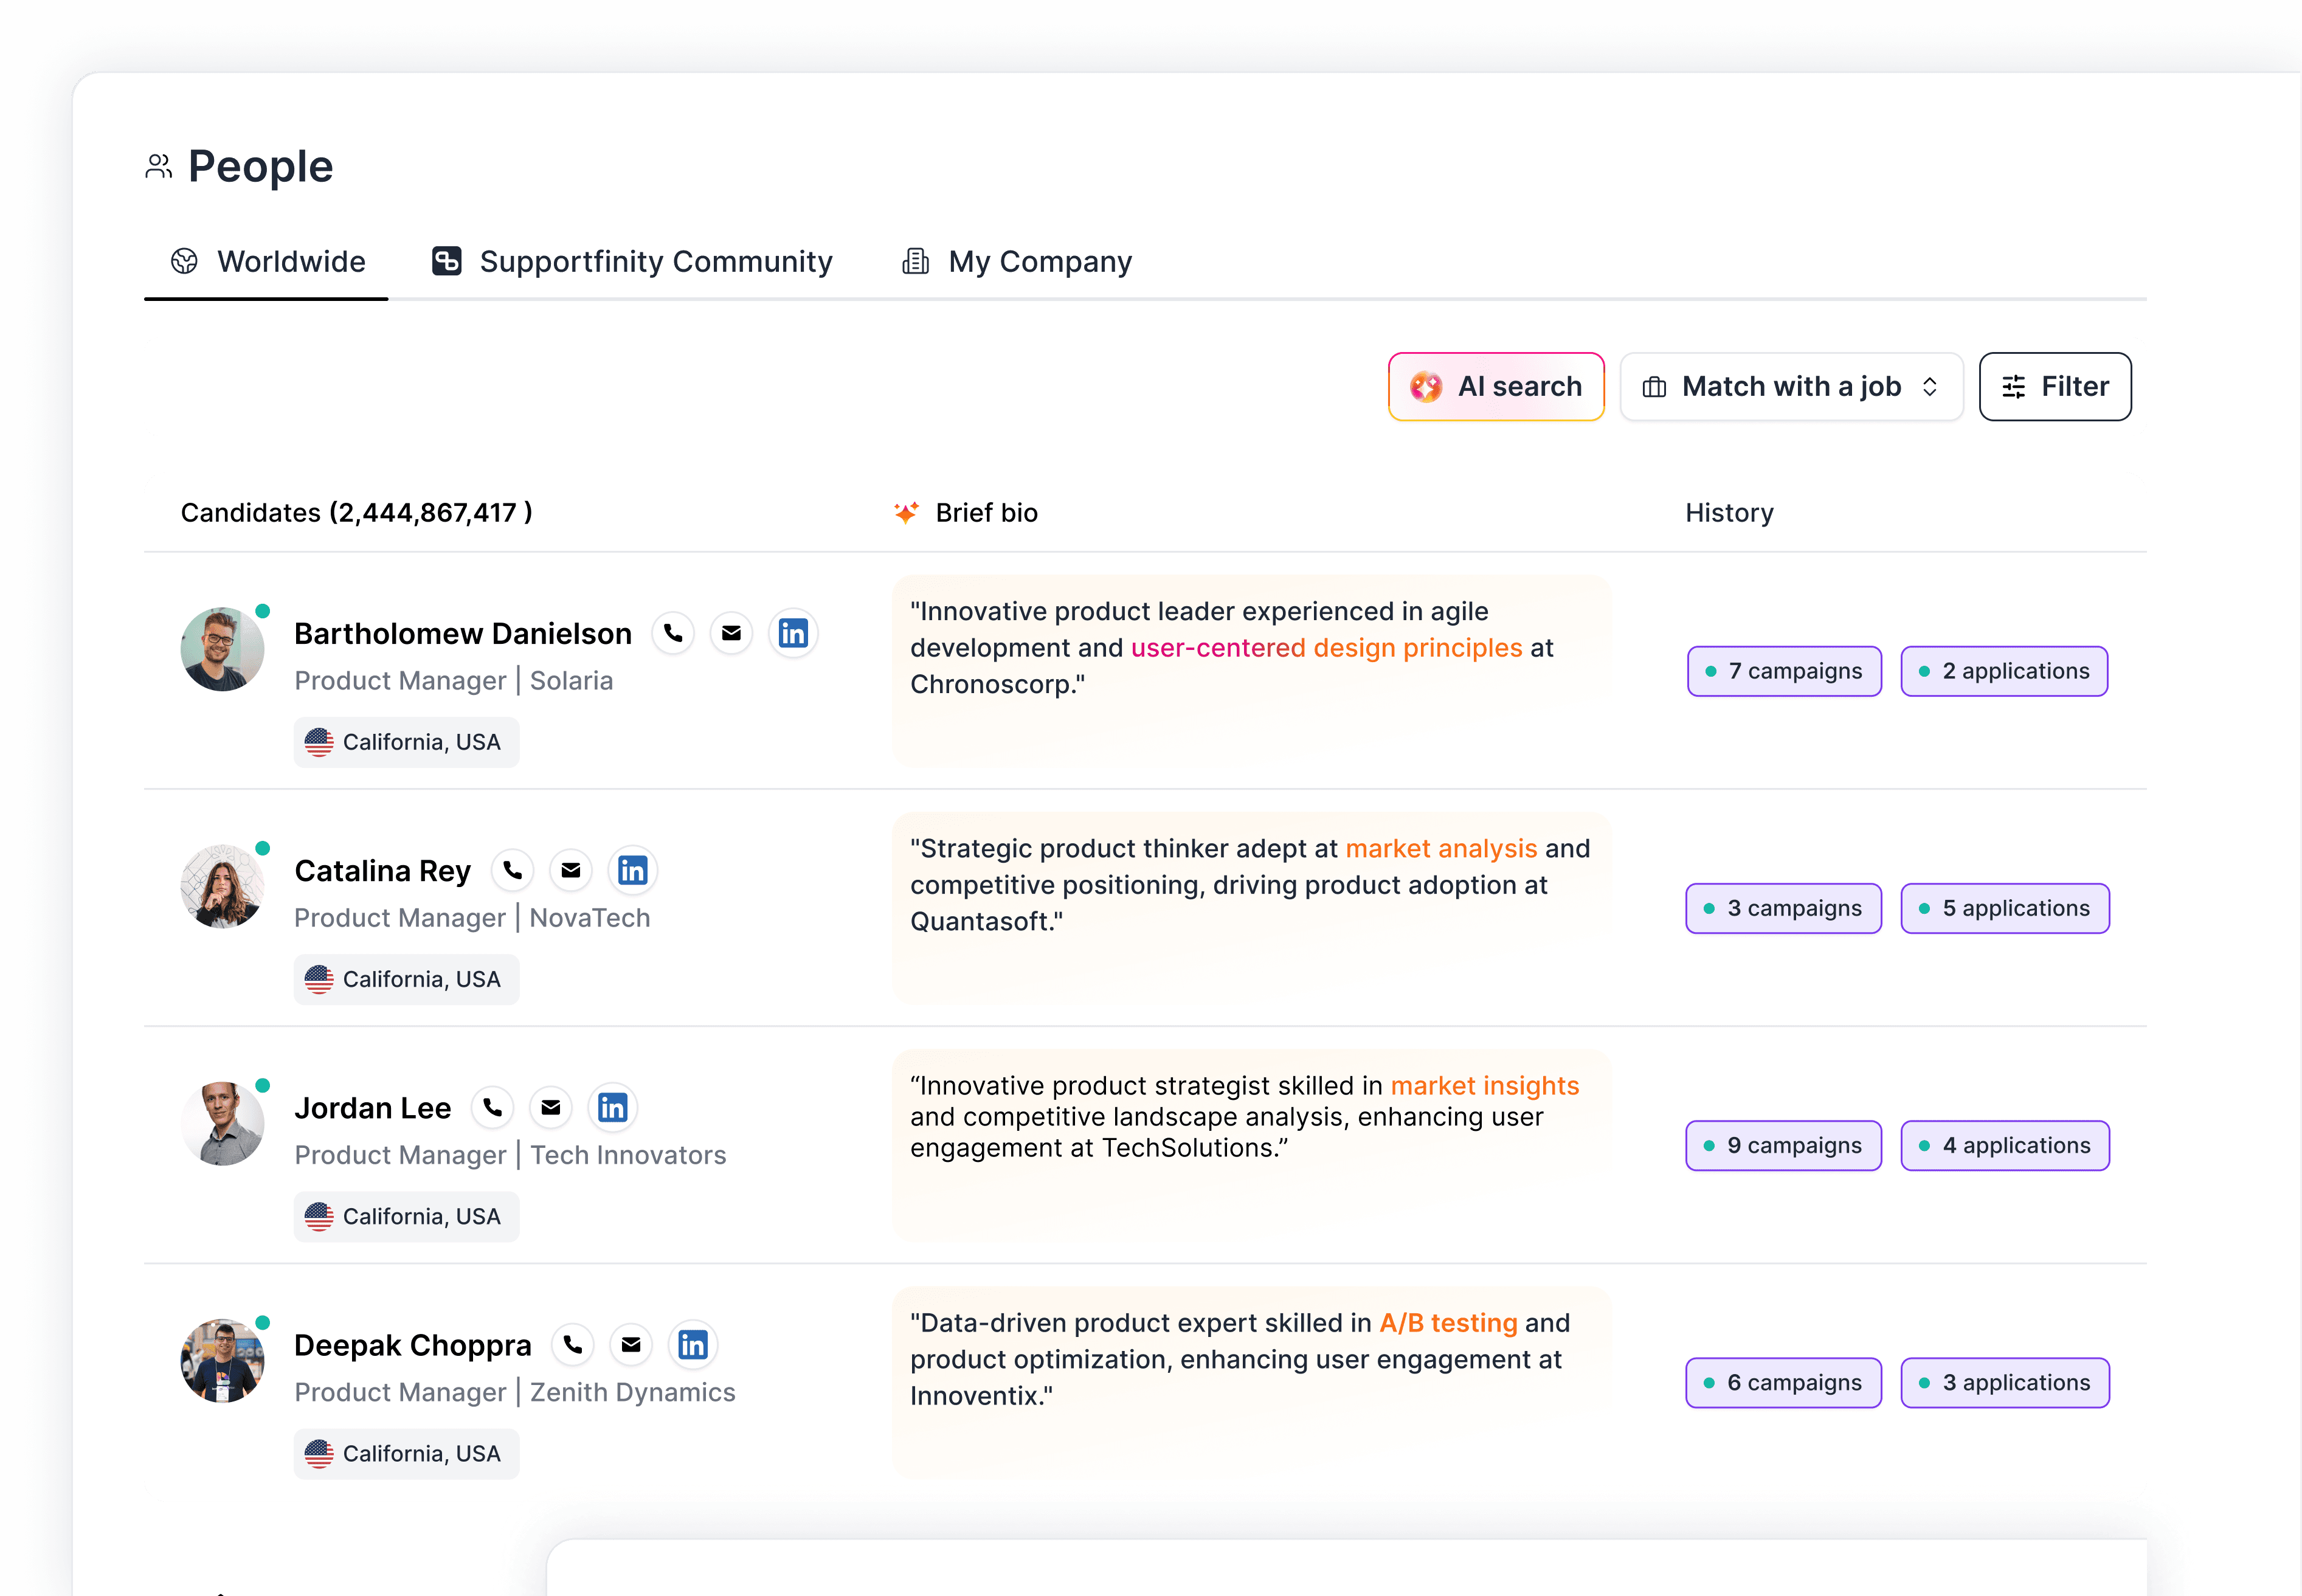Click Jordan Lee's email envelope icon
This screenshot has width=2302, height=1596.
coord(550,1107)
